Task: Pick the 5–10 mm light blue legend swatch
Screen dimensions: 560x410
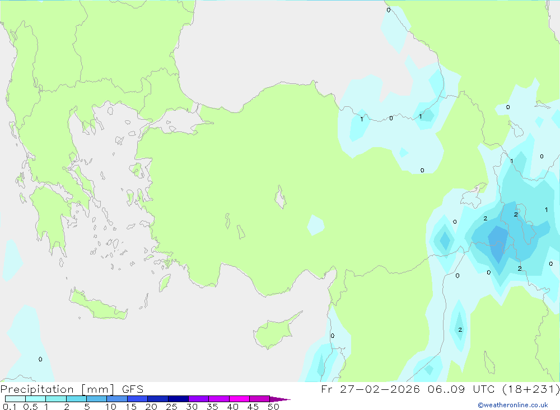Action: tap(97, 399)
